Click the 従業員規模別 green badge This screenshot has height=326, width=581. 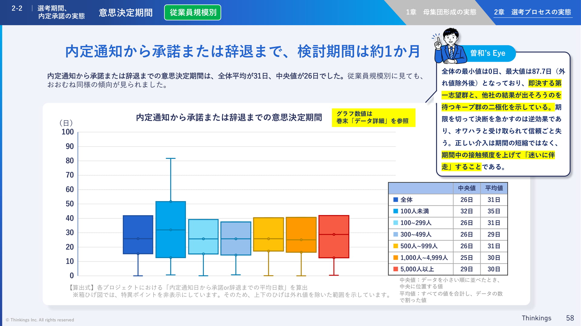pos(193,12)
